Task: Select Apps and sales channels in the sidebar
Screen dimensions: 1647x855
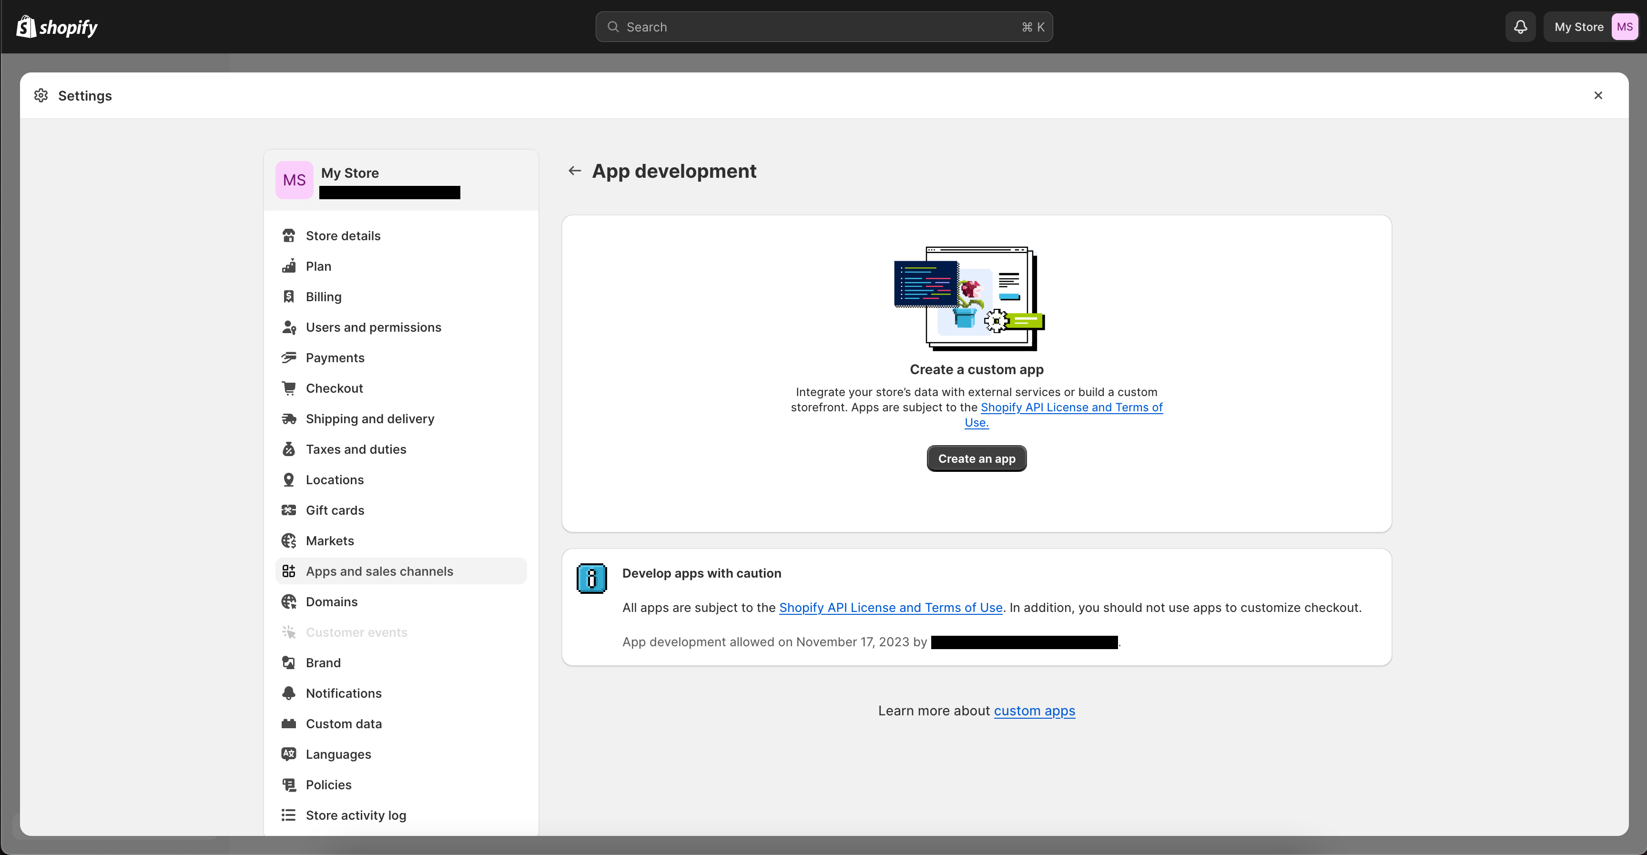Action: [379, 571]
